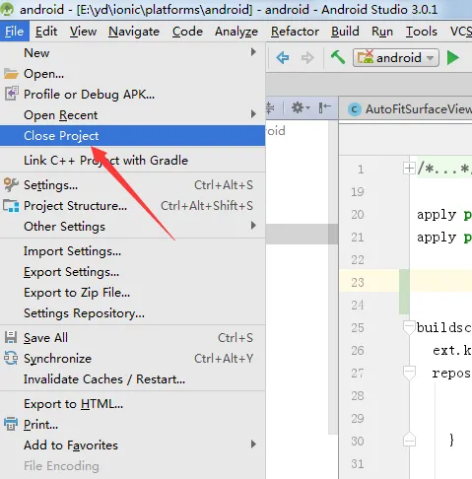Viewport: 472px width, 479px height.
Task: Open the project panel gear settings icon
Action: tap(301, 107)
